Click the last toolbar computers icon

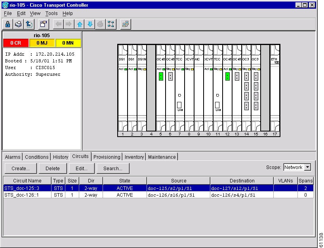126,24
